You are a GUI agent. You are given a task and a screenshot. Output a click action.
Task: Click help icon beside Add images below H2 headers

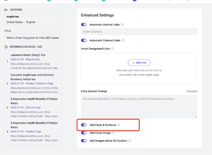click(130, 141)
